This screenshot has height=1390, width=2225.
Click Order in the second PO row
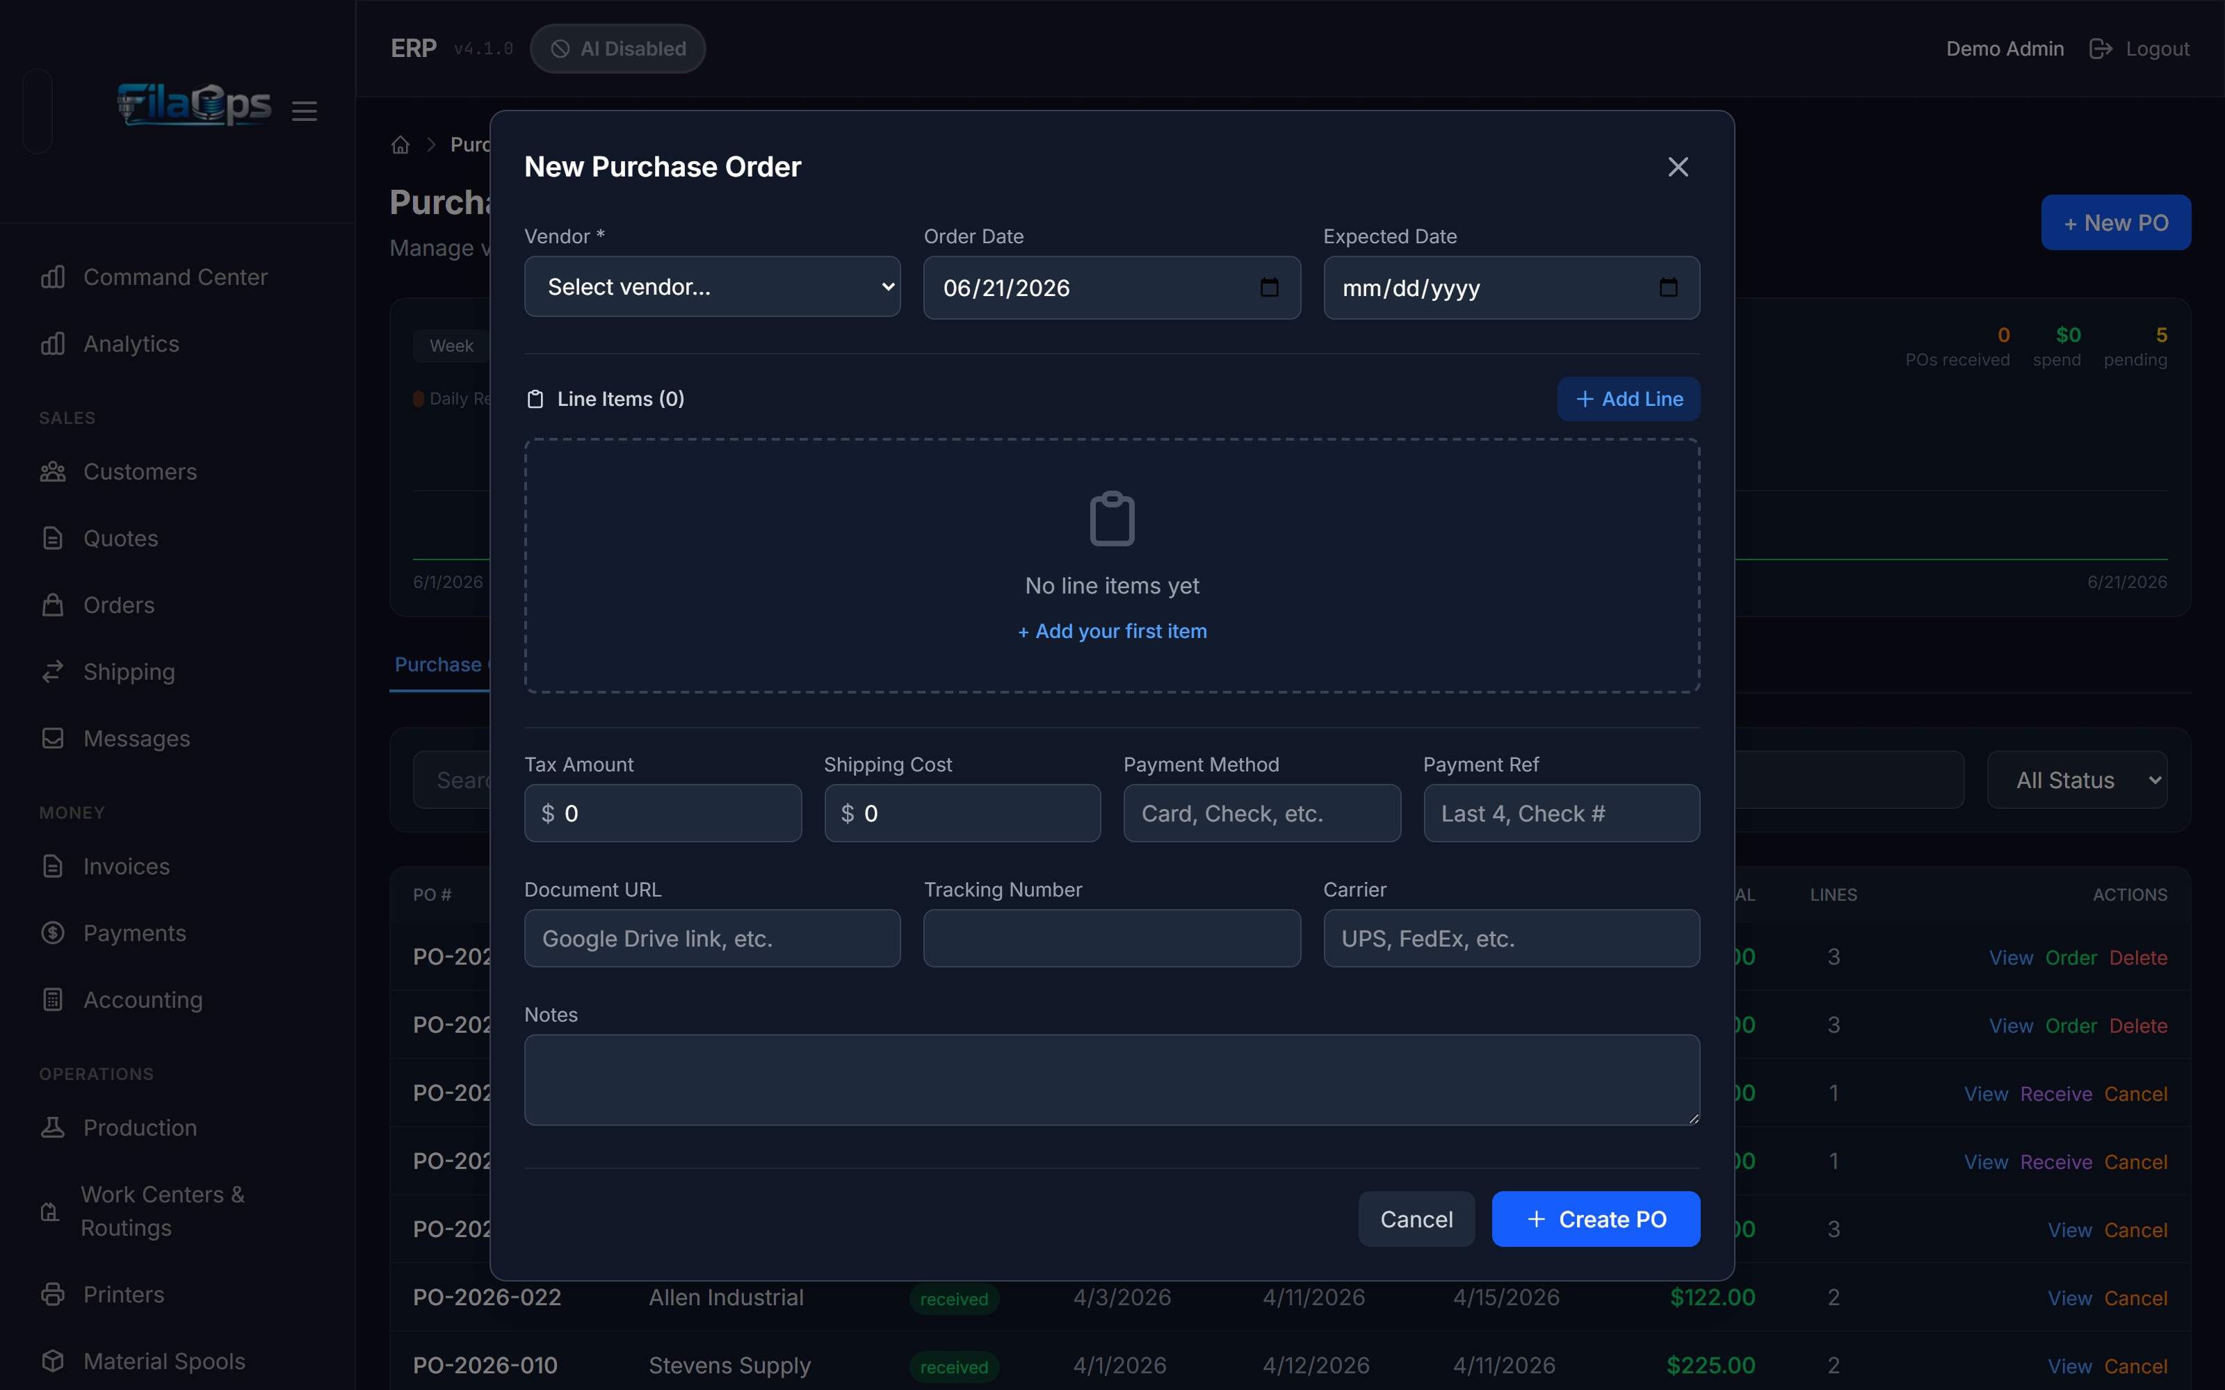2071,1025
